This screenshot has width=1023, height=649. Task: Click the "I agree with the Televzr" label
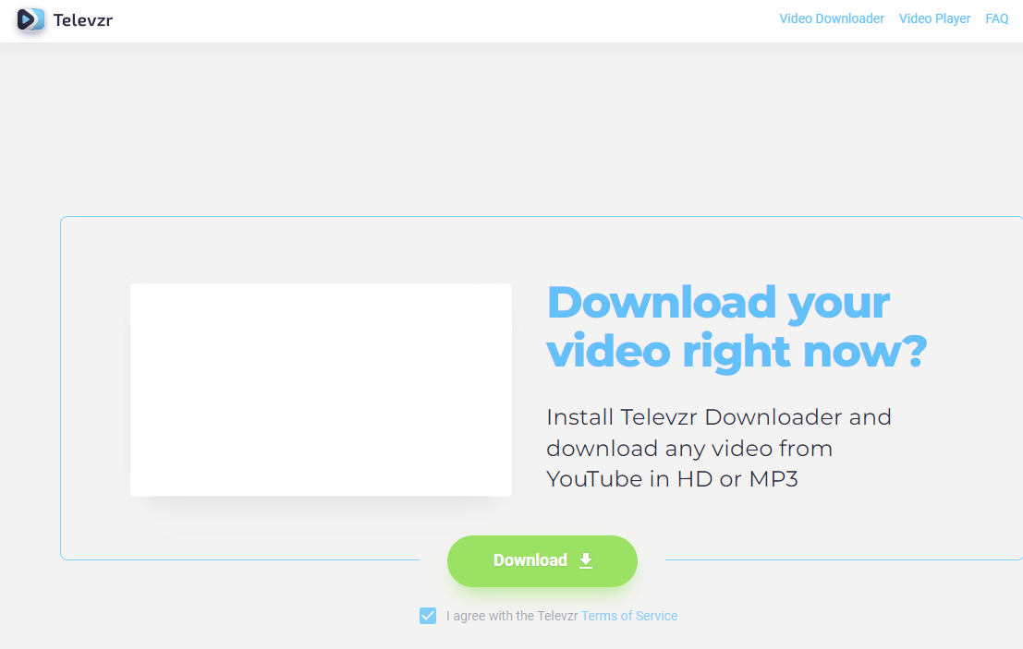point(512,616)
